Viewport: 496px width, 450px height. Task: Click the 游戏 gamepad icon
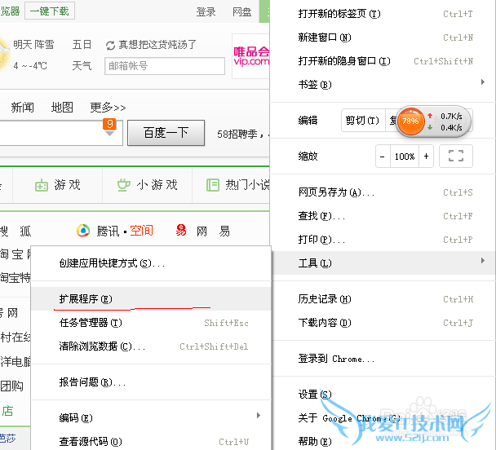[x=42, y=185]
